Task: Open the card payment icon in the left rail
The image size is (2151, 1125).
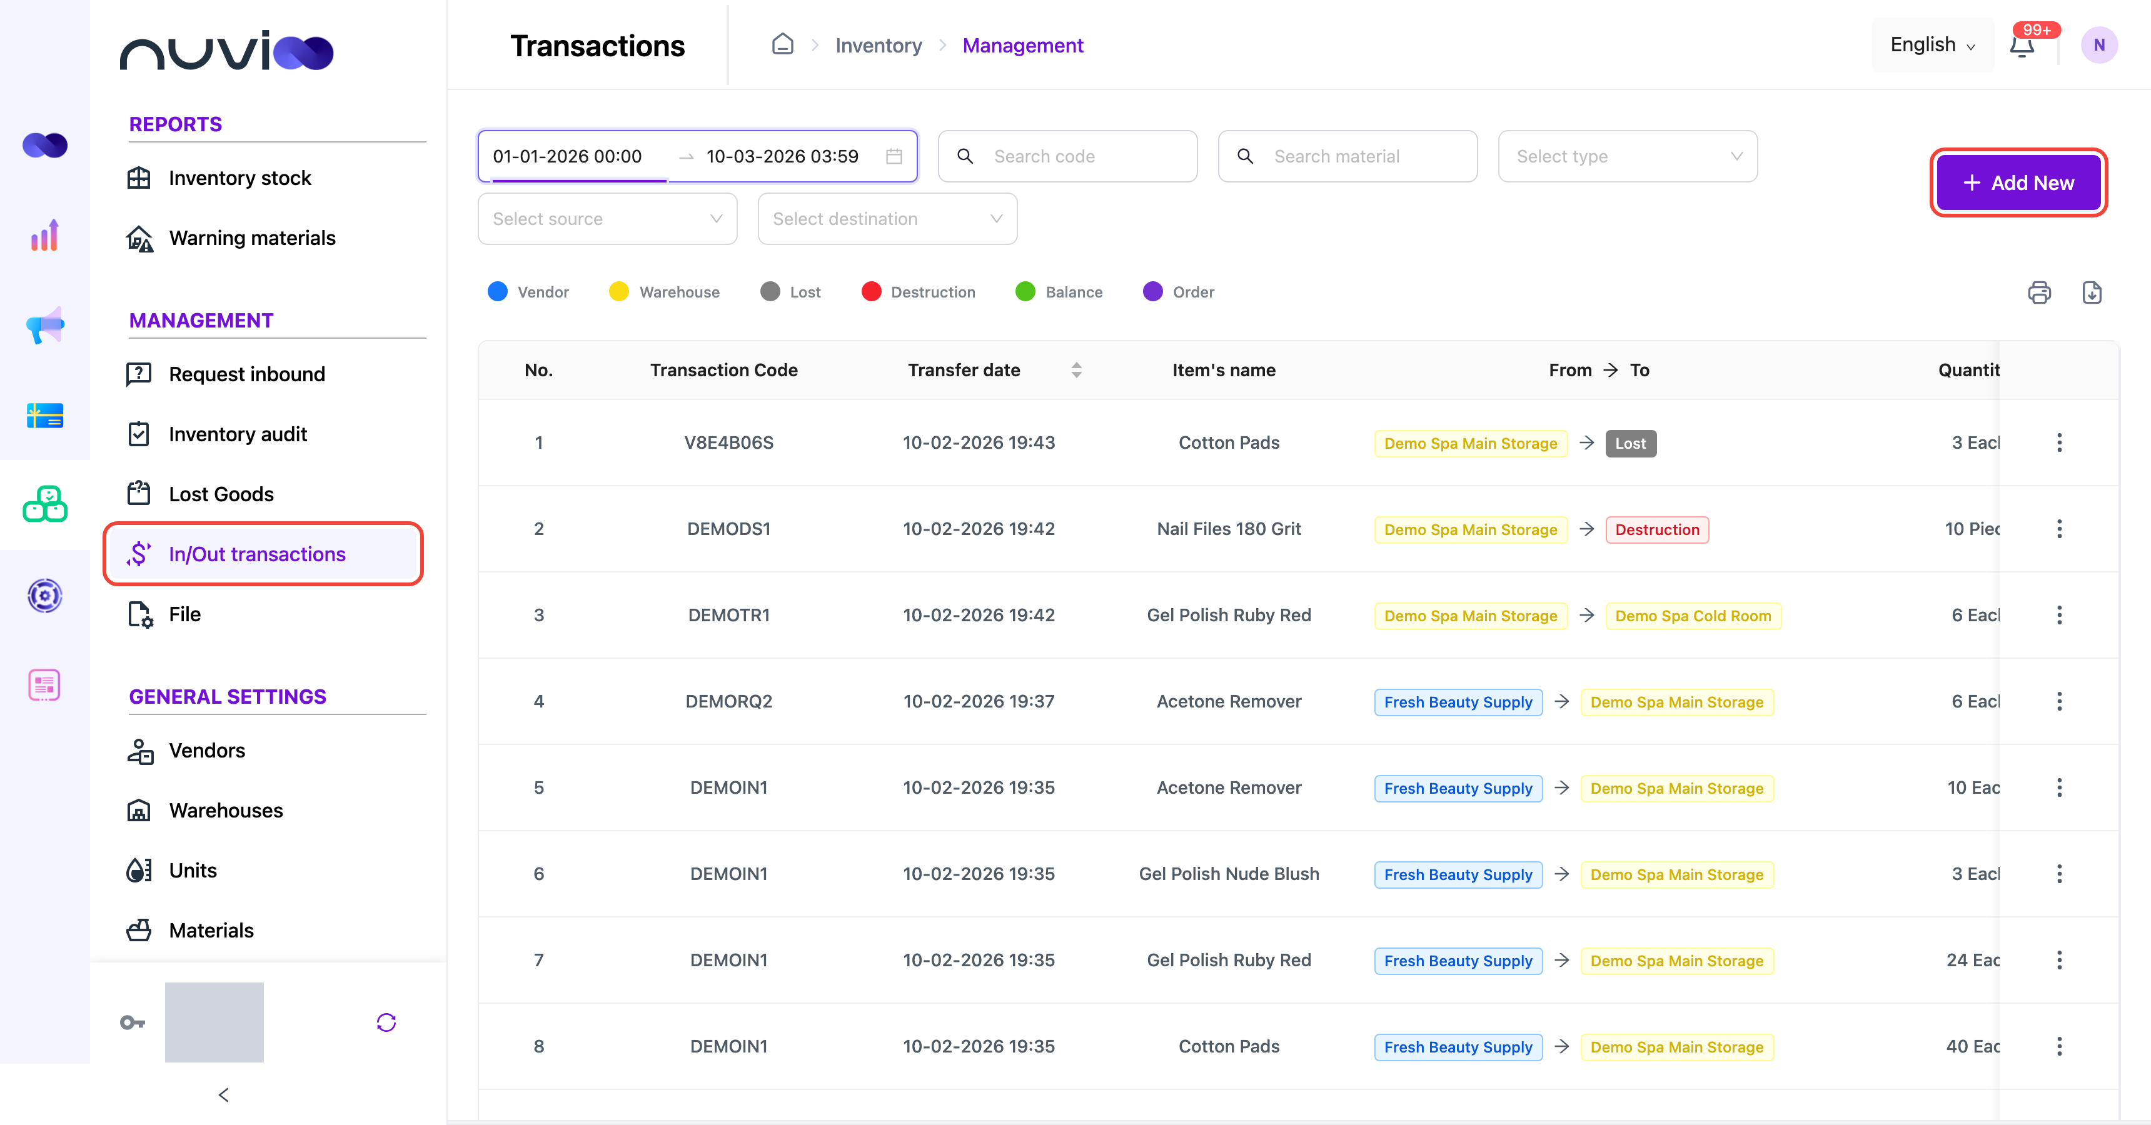Action: click(x=45, y=416)
